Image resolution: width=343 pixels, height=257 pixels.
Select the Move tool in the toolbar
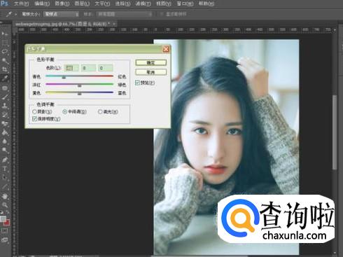point(5,34)
